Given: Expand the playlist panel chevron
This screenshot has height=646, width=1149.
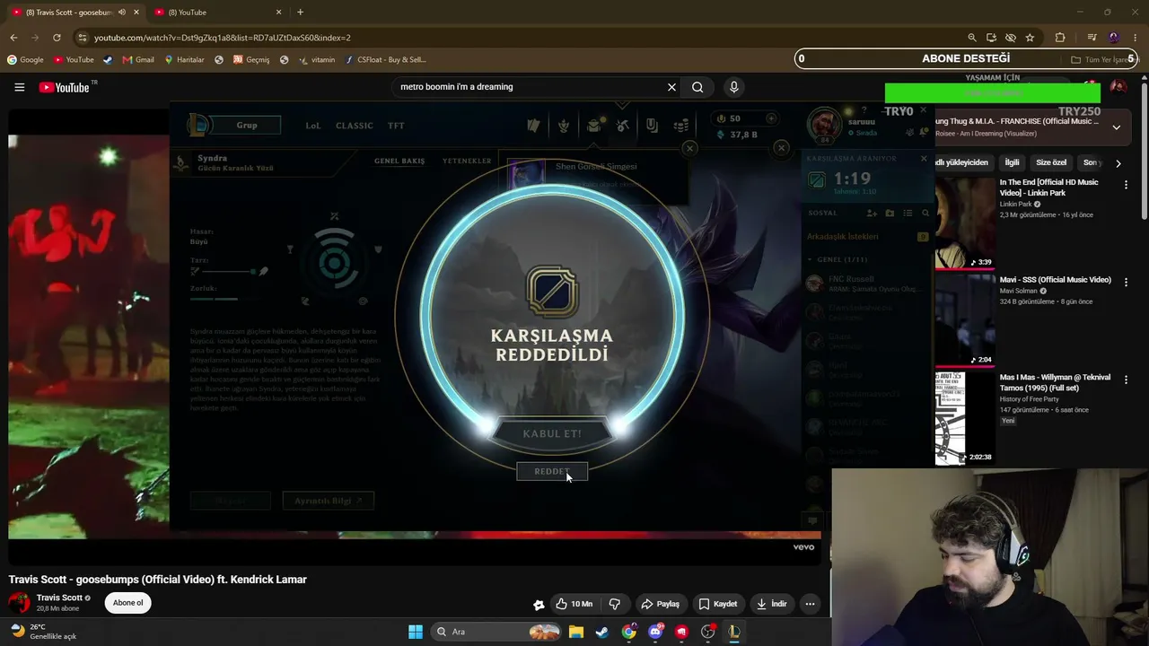Looking at the screenshot, I should point(1116,127).
